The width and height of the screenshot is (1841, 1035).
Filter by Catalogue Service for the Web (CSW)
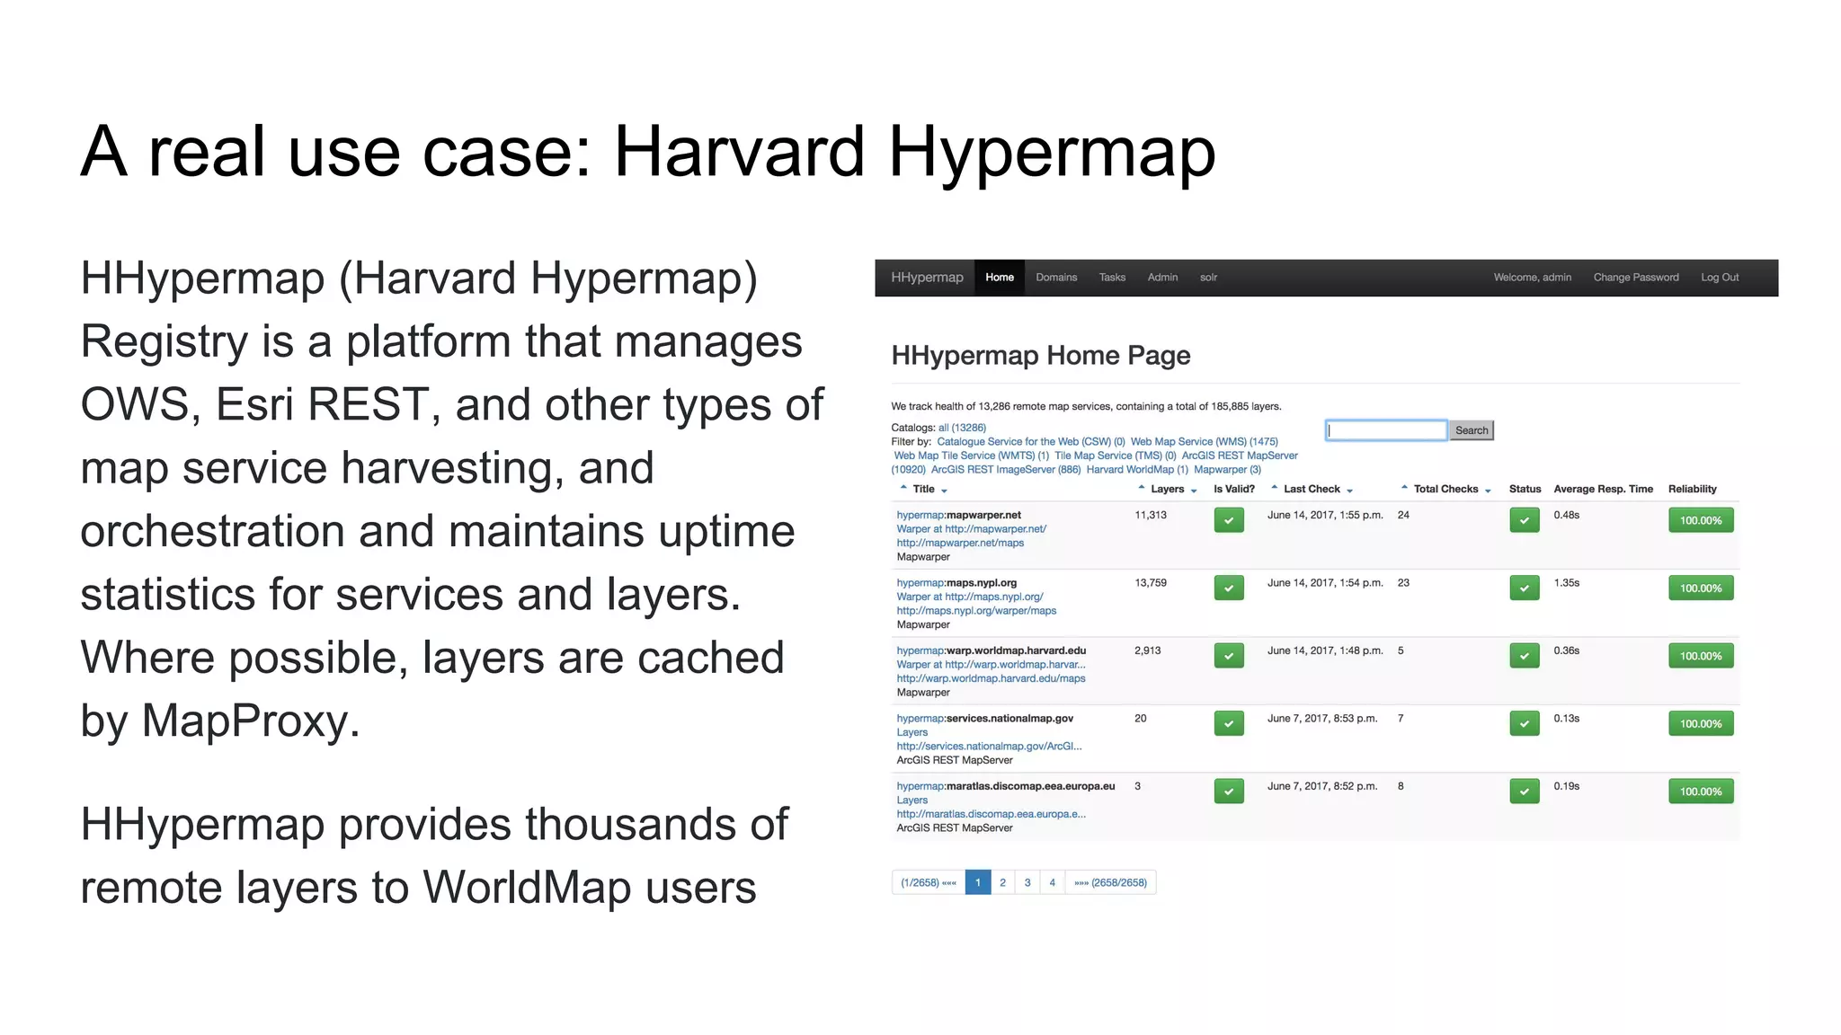1030,442
